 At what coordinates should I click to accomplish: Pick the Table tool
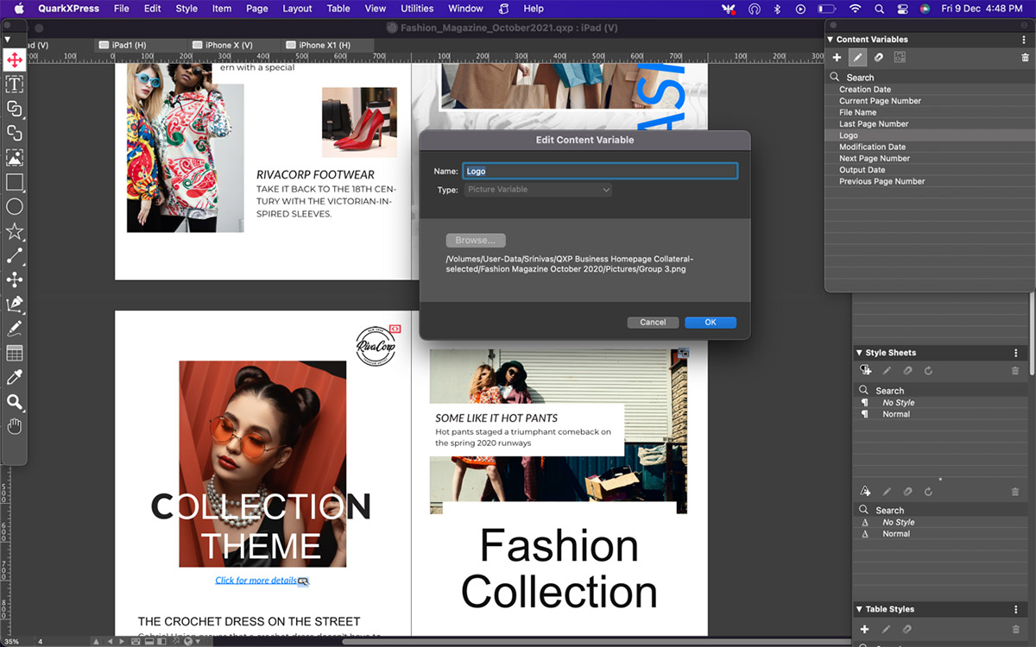[x=14, y=353]
